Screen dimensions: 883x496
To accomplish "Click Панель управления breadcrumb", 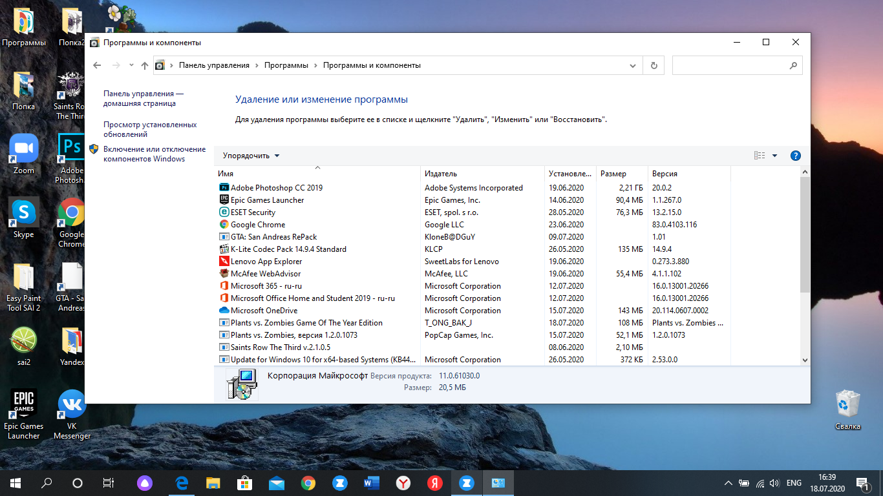I will 214,65.
